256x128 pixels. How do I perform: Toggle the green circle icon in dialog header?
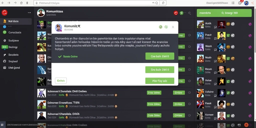click(160, 27)
